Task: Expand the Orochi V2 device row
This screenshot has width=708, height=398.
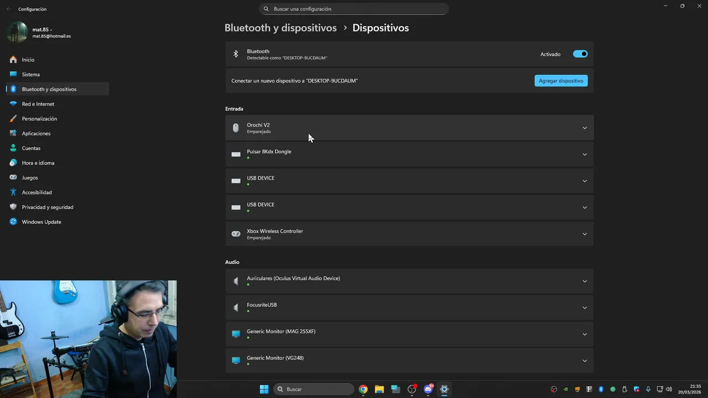Action: (409, 128)
